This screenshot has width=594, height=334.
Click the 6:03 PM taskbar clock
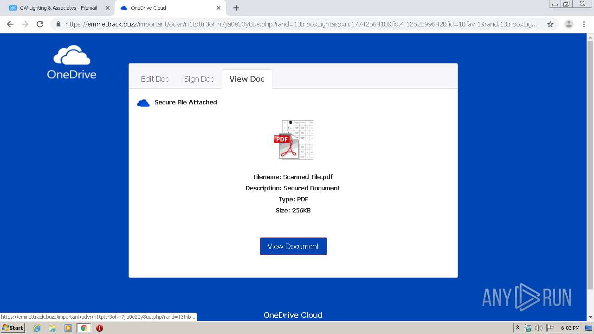pyautogui.click(x=570, y=328)
